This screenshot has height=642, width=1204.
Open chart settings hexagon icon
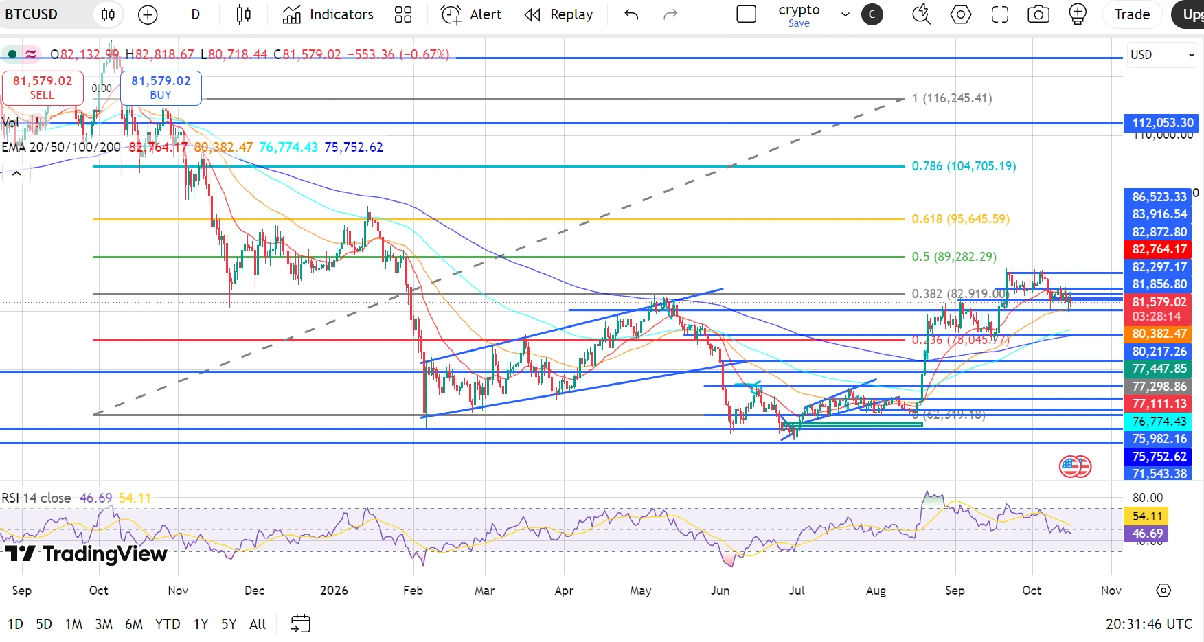coord(960,14)
